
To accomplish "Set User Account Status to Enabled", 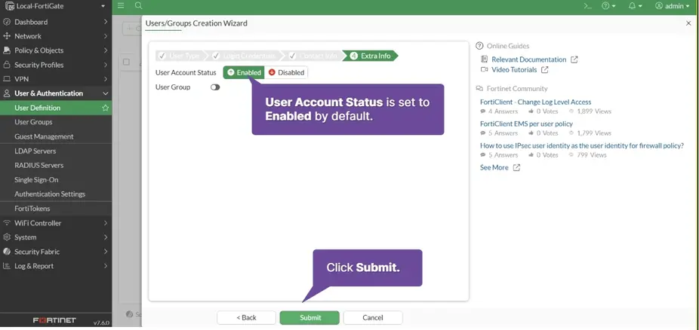I will pyautogui.click(x=244, y=72).
